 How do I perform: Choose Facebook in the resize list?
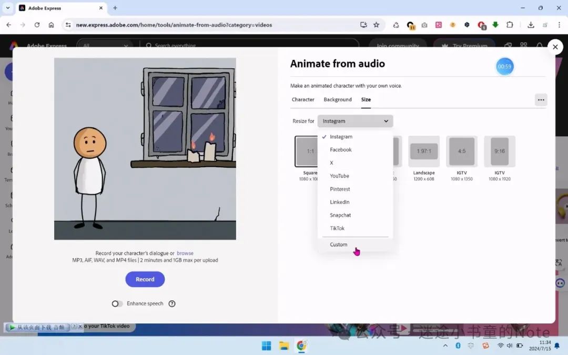[355, 149]
